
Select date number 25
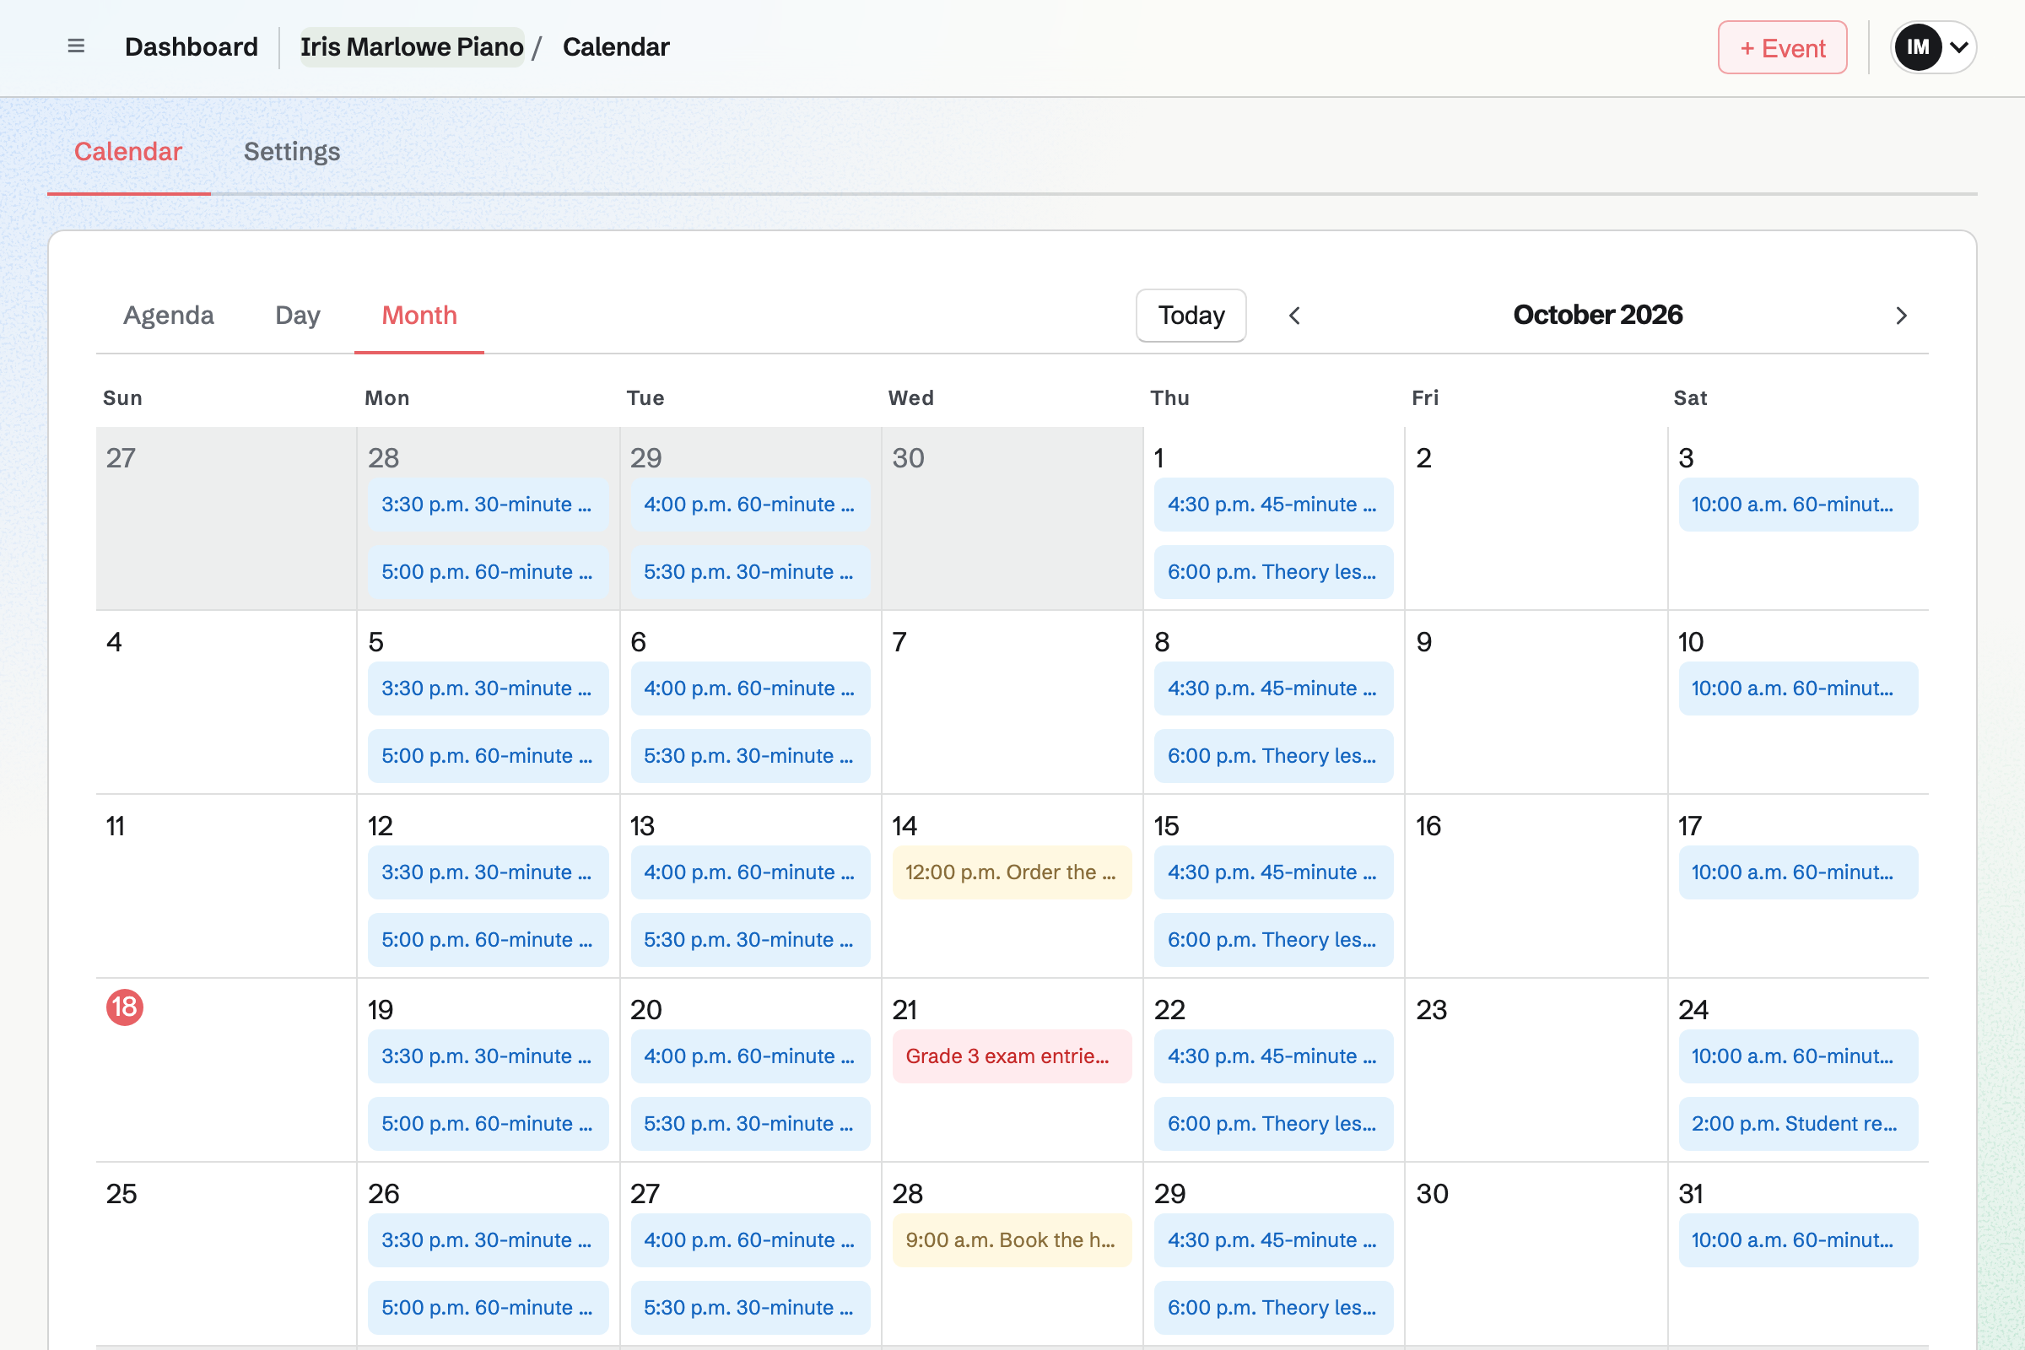click(x=121, y=1193)
